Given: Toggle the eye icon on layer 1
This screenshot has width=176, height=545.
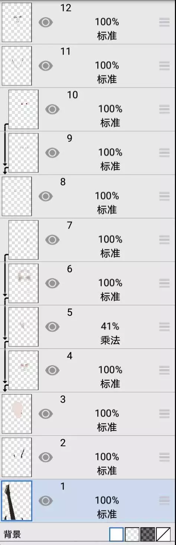Looking at the screenshot, I should 45,500.
